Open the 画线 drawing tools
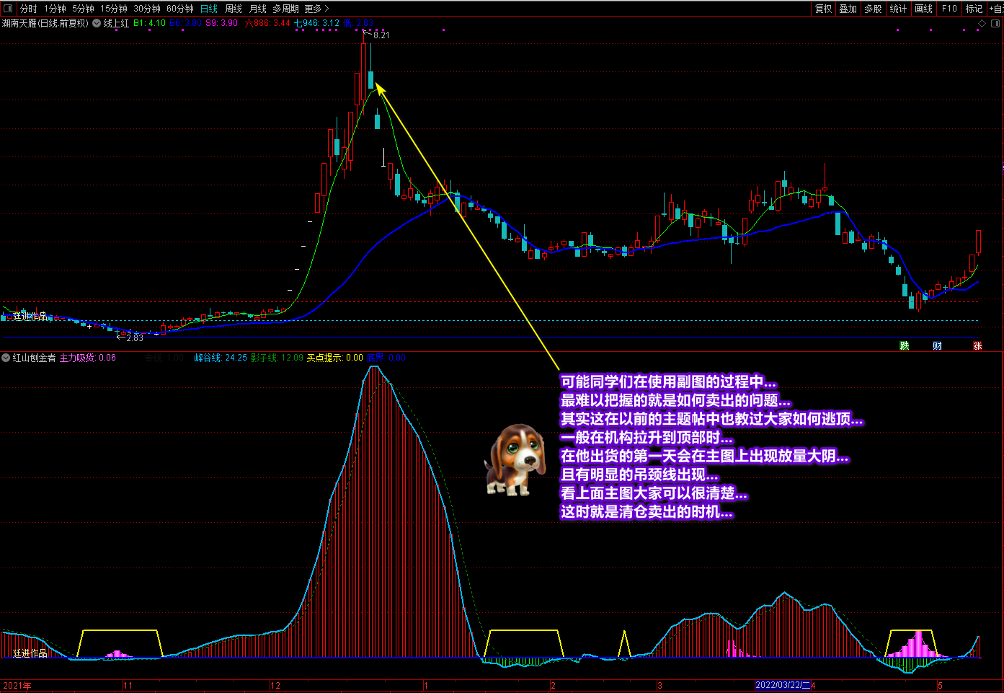 pos(923,9)
